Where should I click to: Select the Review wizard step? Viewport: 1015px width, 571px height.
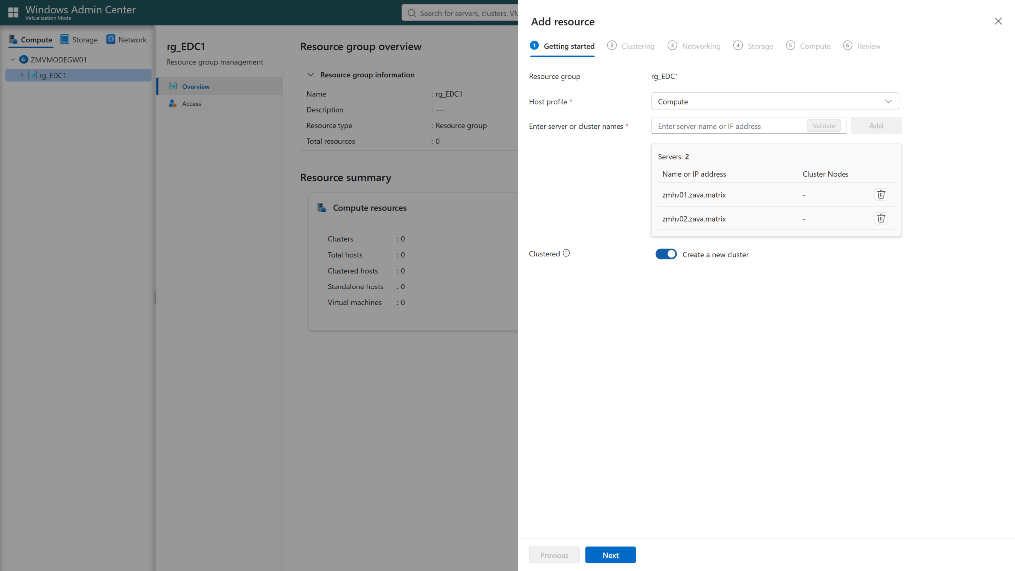coord(868,46)
